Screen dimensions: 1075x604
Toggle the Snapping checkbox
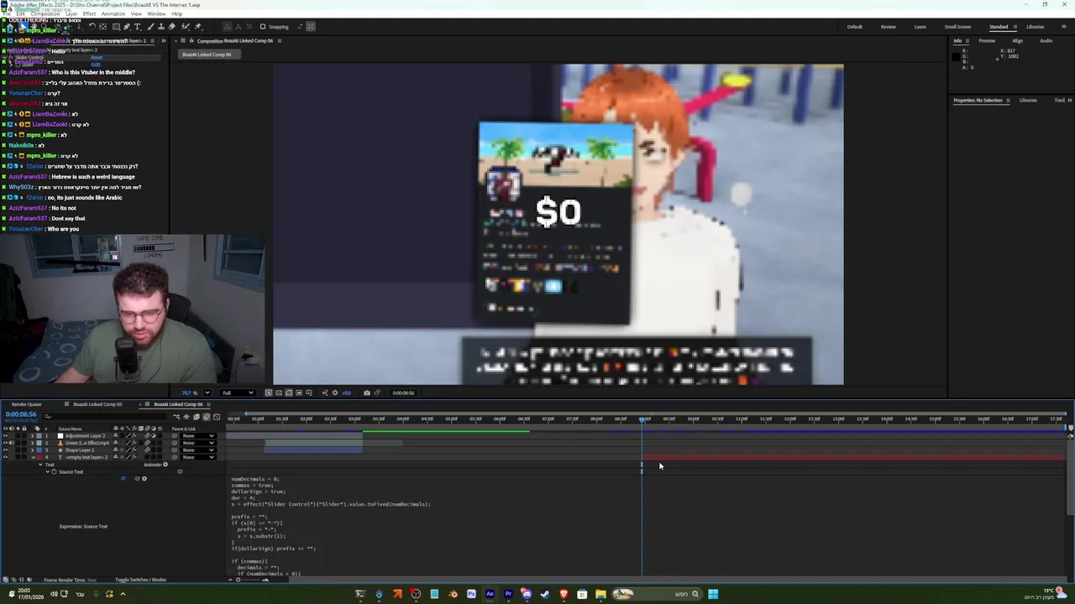point(262,27)
